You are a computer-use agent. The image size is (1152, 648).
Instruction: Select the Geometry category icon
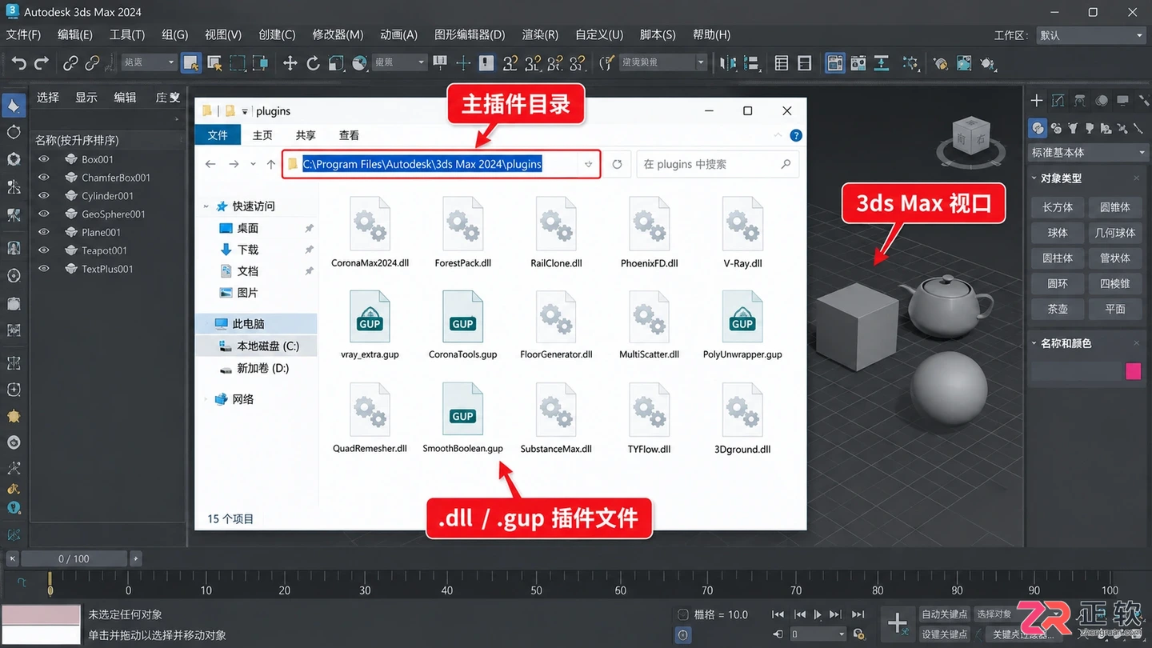[x=1038, y=127]
